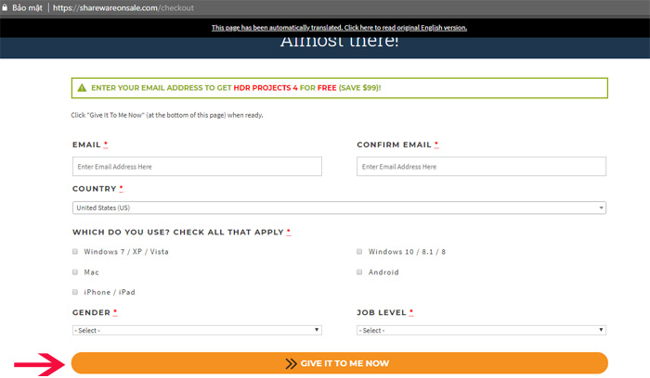650x378 pixels.
Task: Open the original English version link
Action: (339, 28)
